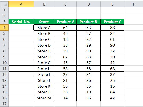Screen dimensions: 143x107
Task: Select the Store A cell
Action: point(44,28)
